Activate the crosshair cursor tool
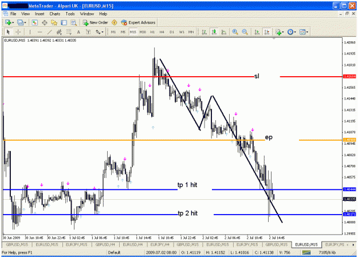This screenshot has height=257, width=358. [18, 32]
